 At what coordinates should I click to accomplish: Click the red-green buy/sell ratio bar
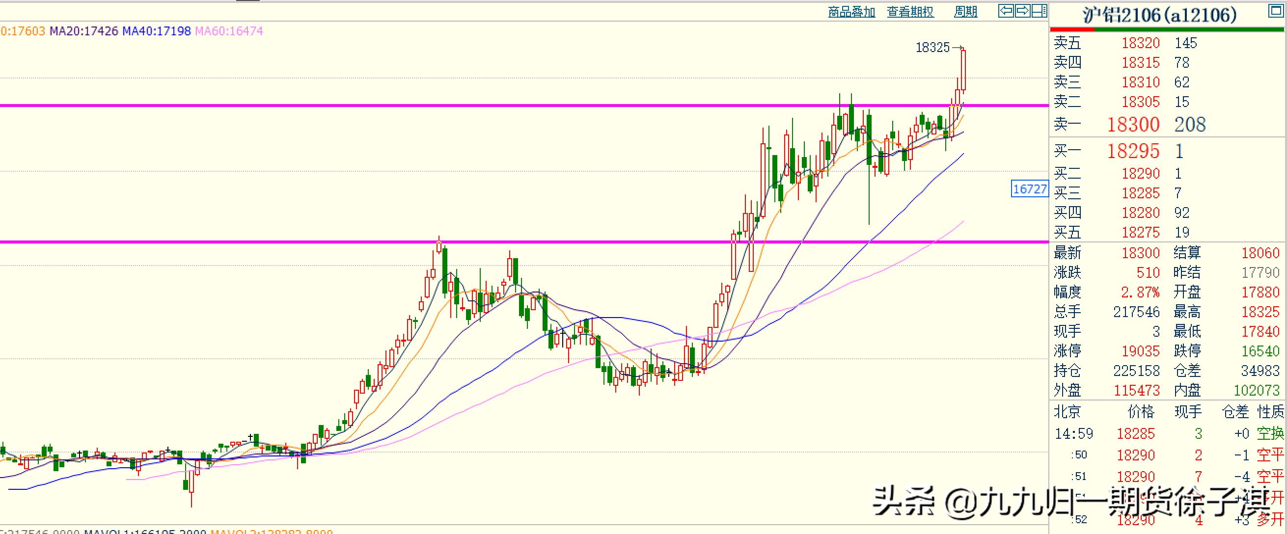[1168, 29]
